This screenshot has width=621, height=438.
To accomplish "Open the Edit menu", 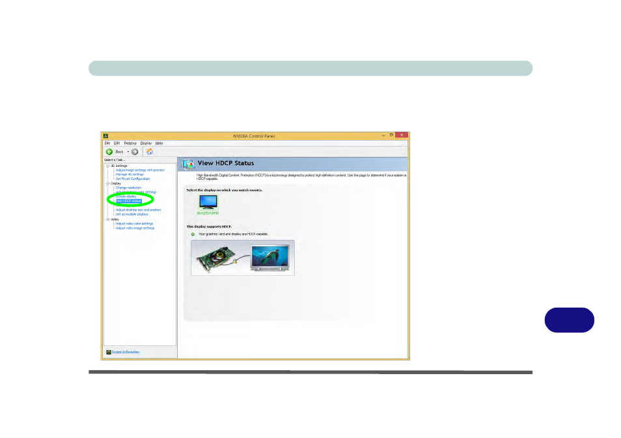I will point(117,143).
